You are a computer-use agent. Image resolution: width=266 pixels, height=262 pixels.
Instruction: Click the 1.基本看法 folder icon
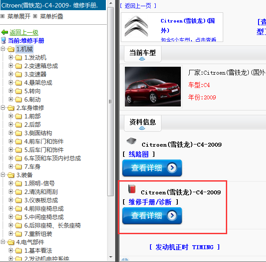point(19,251)
